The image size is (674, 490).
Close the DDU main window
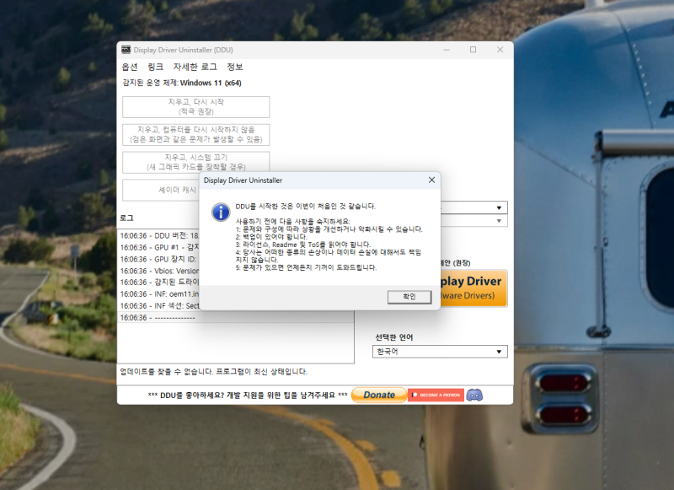500,50
